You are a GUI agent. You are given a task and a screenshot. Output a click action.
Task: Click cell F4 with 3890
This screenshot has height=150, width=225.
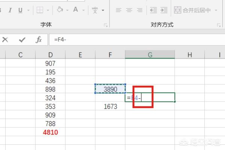tap(110, 89)
